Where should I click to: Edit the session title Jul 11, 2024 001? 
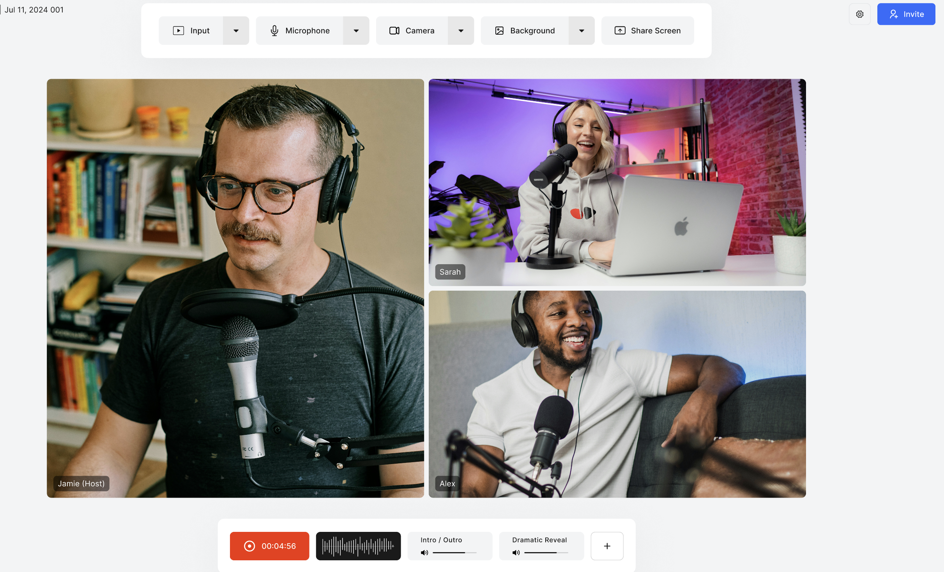click(x=34, y=10)
